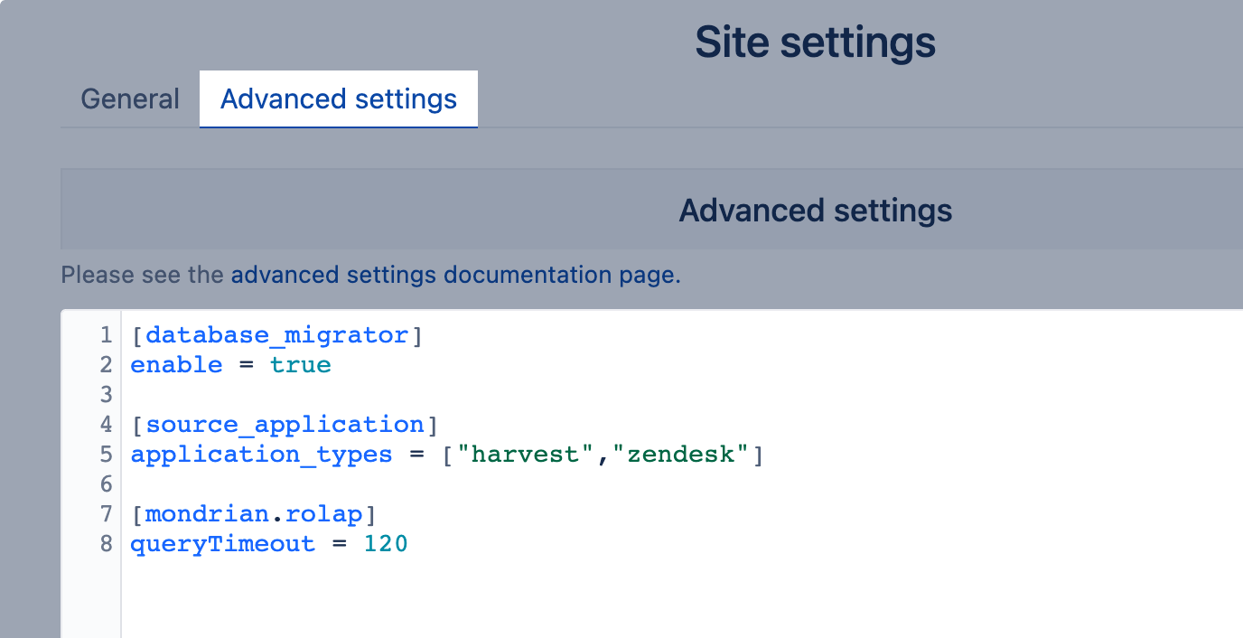
Task: Click line number 8 in the gutter
Action: pos(106,543)
